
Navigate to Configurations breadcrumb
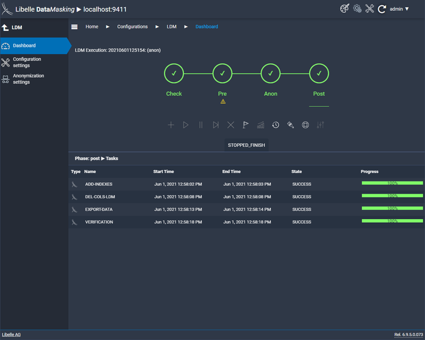click(x=132, y=27)
